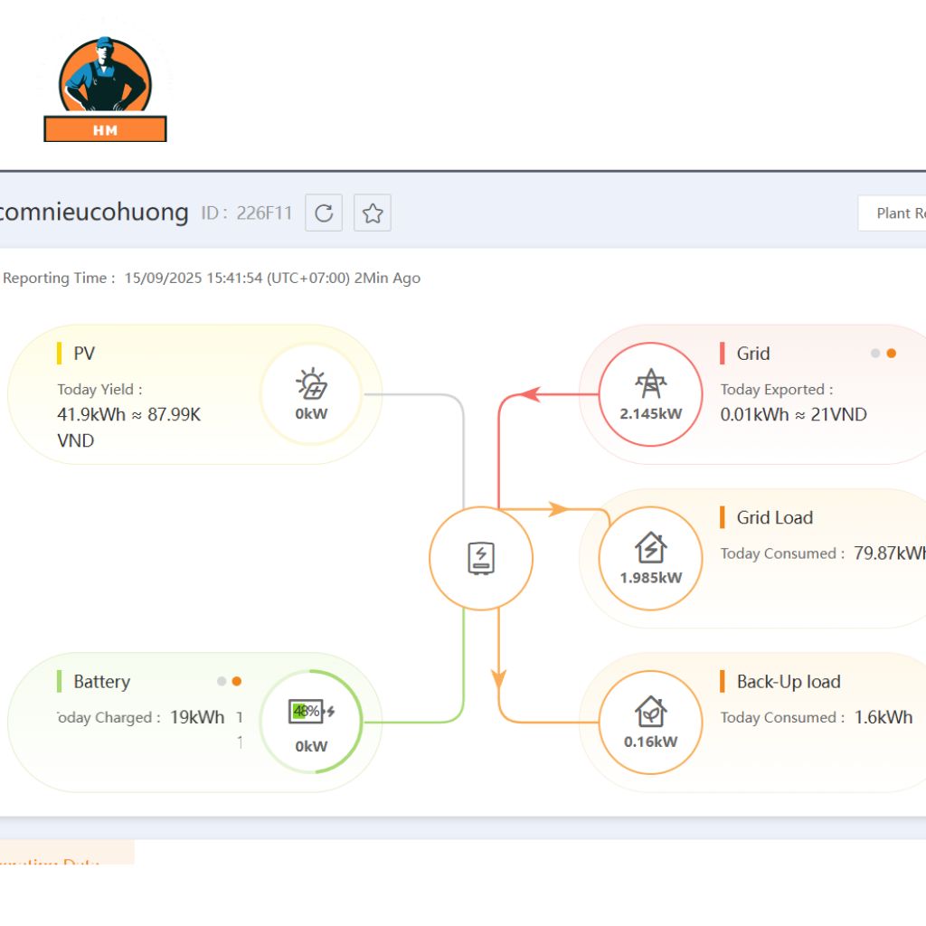Select the gray dot in Battery card
This screenshot has width=926, height=926.
coord(222,681)
